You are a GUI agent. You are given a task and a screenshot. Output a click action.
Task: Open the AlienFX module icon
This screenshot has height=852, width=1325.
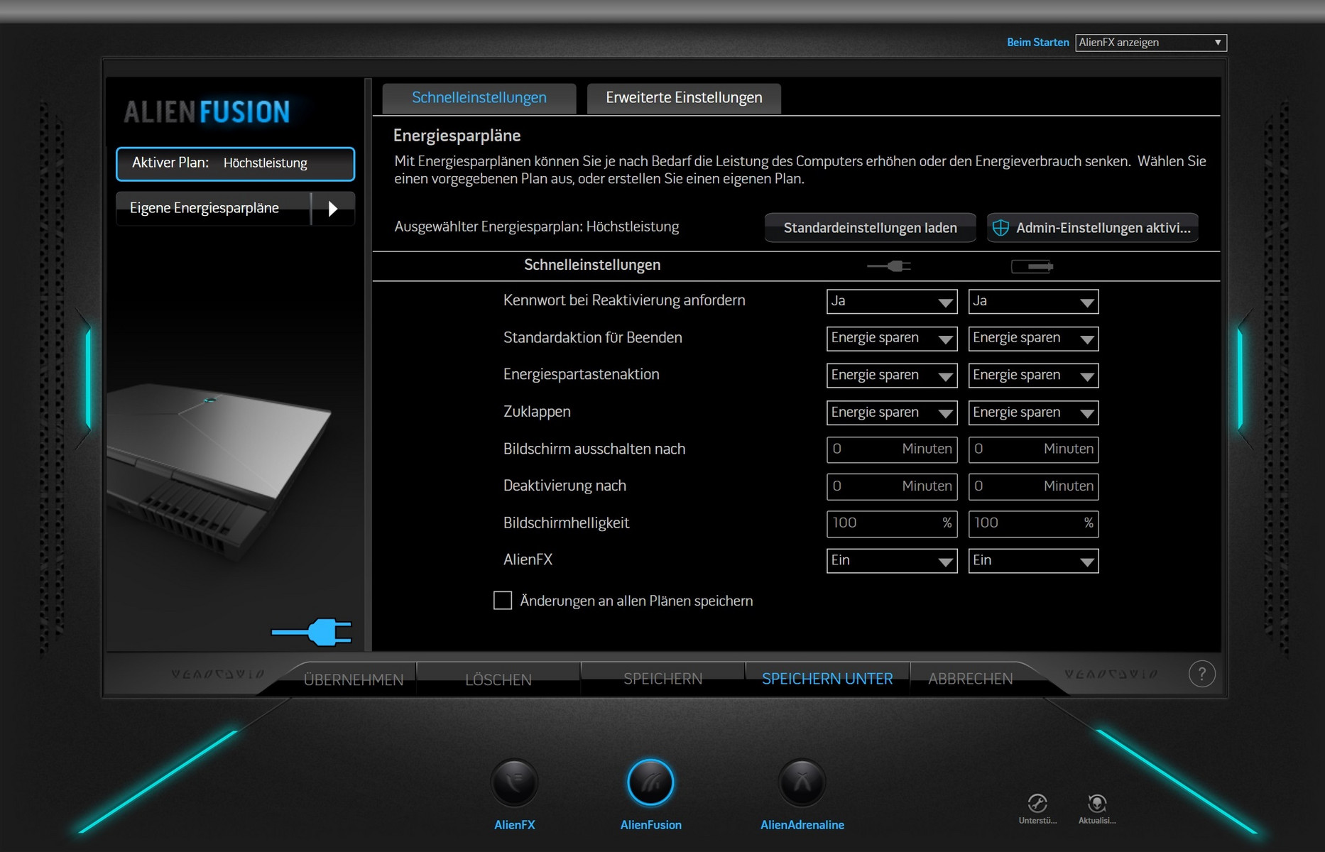[515, 782]
